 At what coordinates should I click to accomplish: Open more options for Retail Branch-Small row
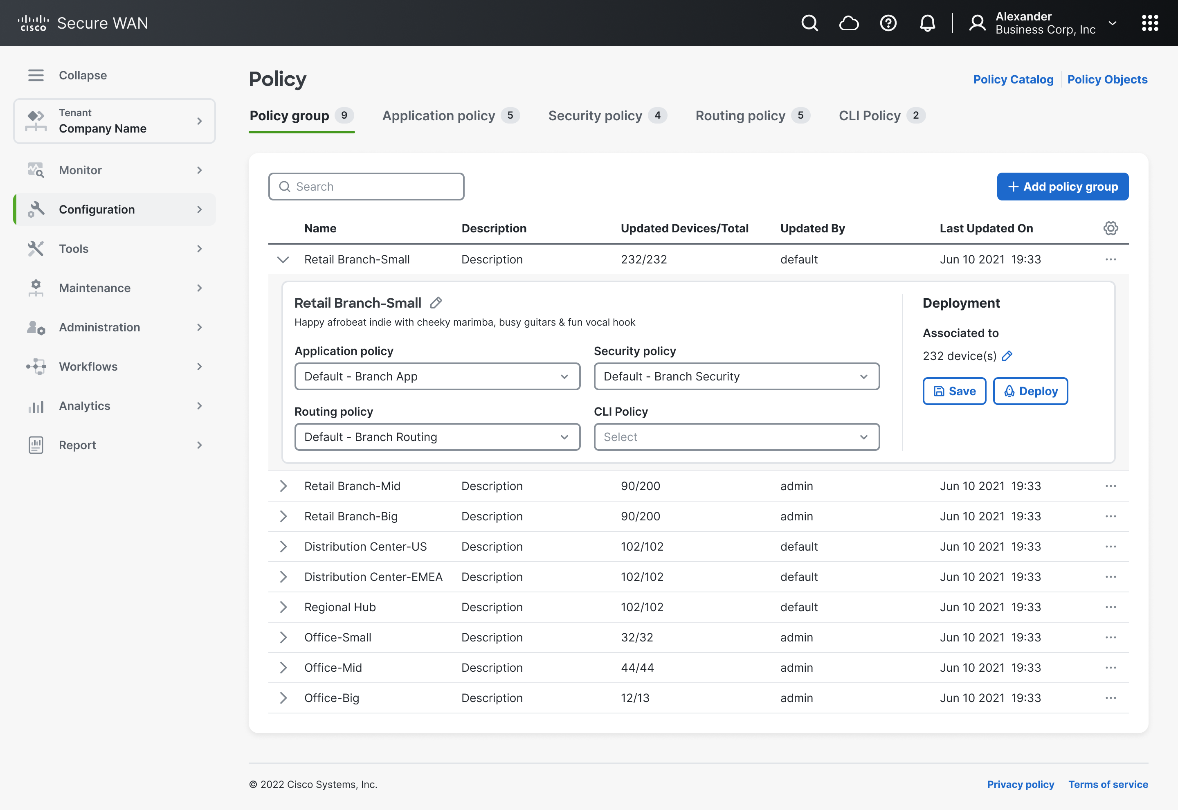coord(1111,259)
